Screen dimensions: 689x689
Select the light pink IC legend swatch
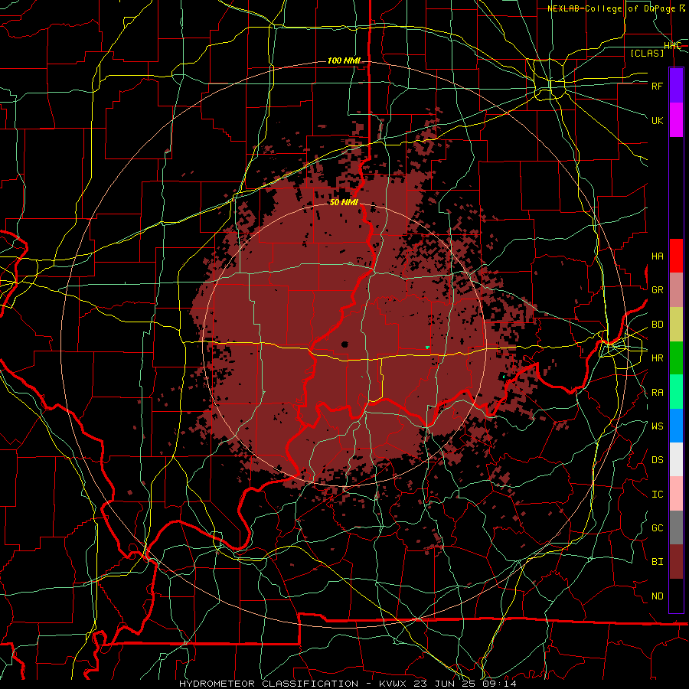676,494
